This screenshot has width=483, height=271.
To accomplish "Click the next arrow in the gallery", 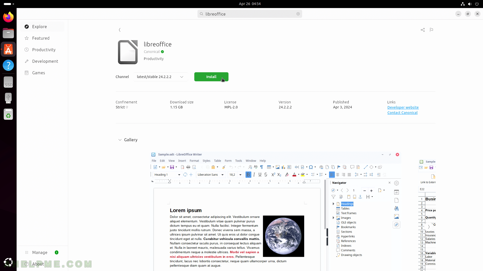I will click(429, 227).
